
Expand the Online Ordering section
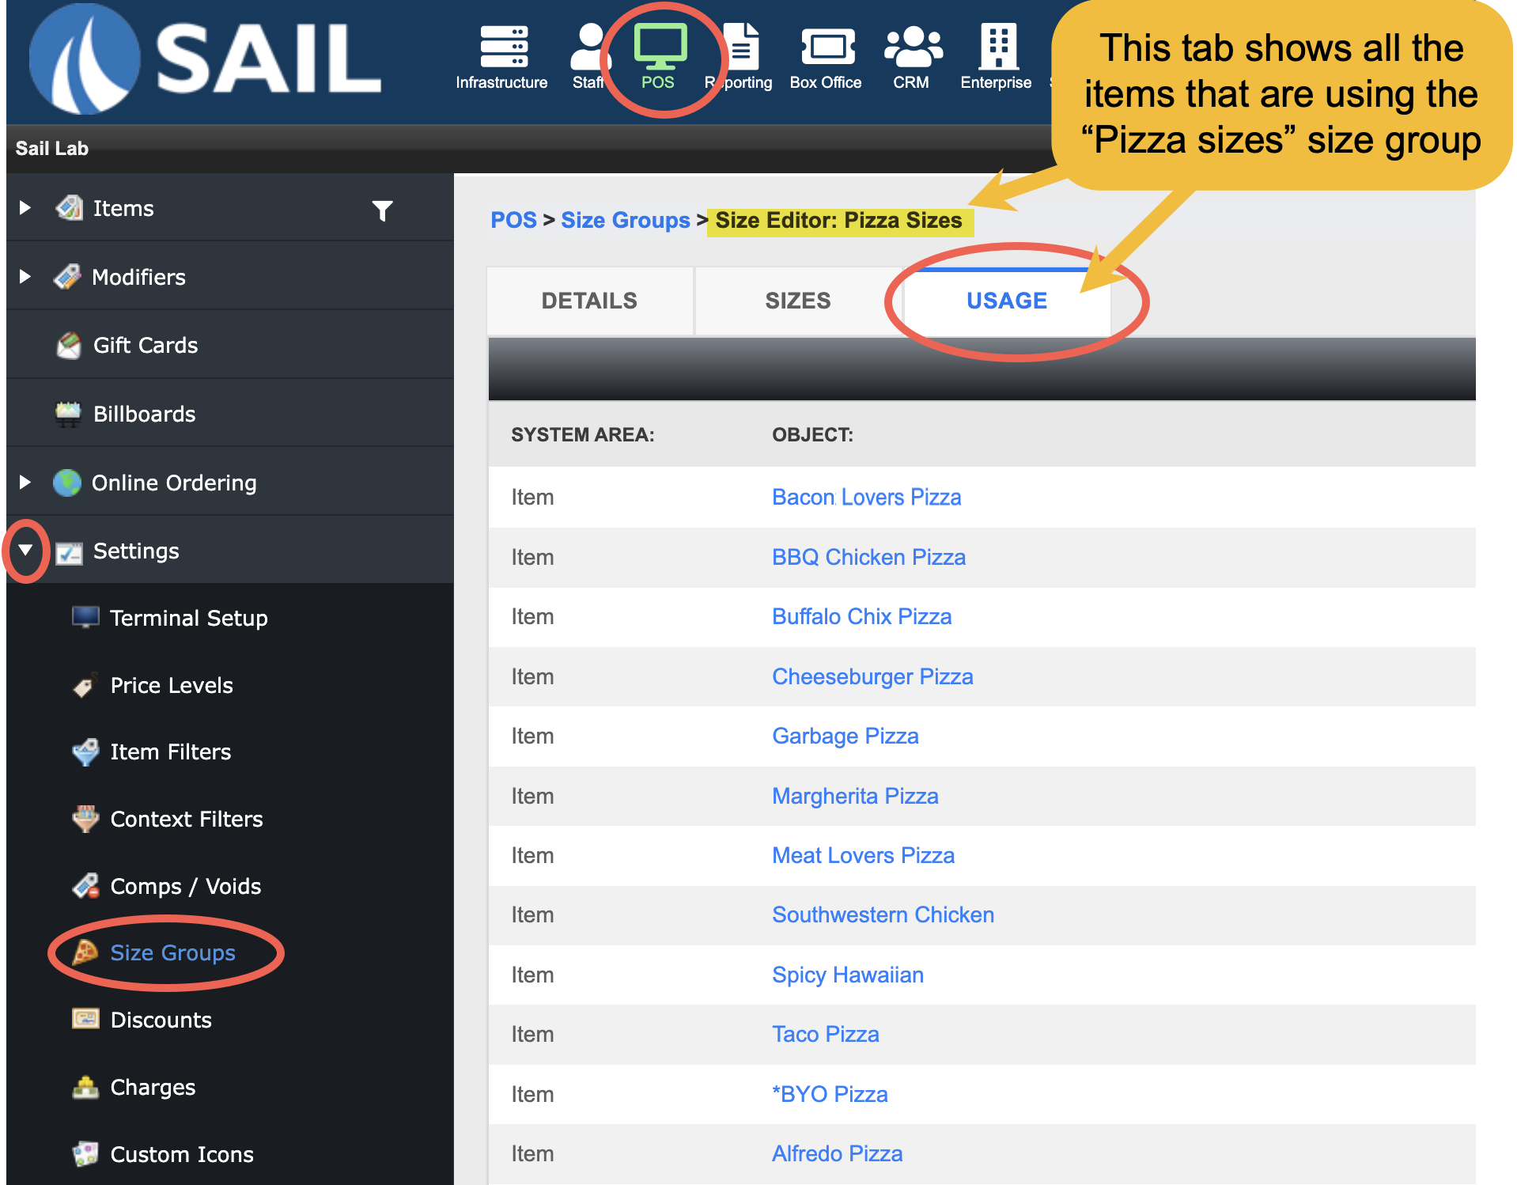click(x=25, y=483)
